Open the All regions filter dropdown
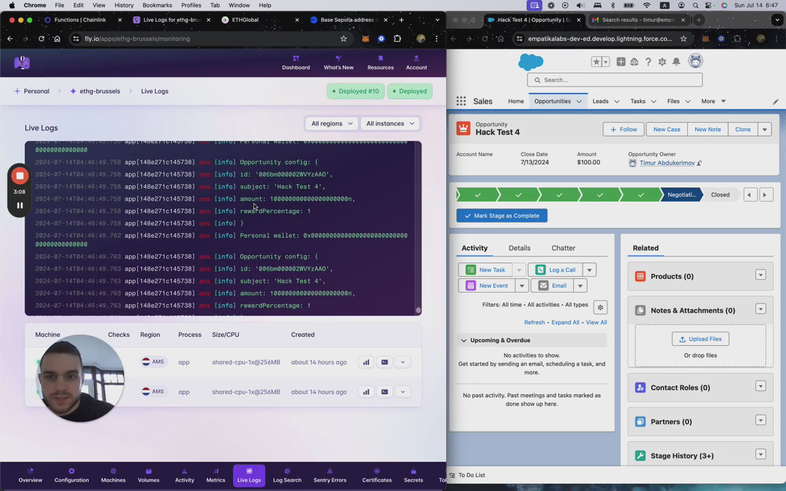 click(332, 123)
